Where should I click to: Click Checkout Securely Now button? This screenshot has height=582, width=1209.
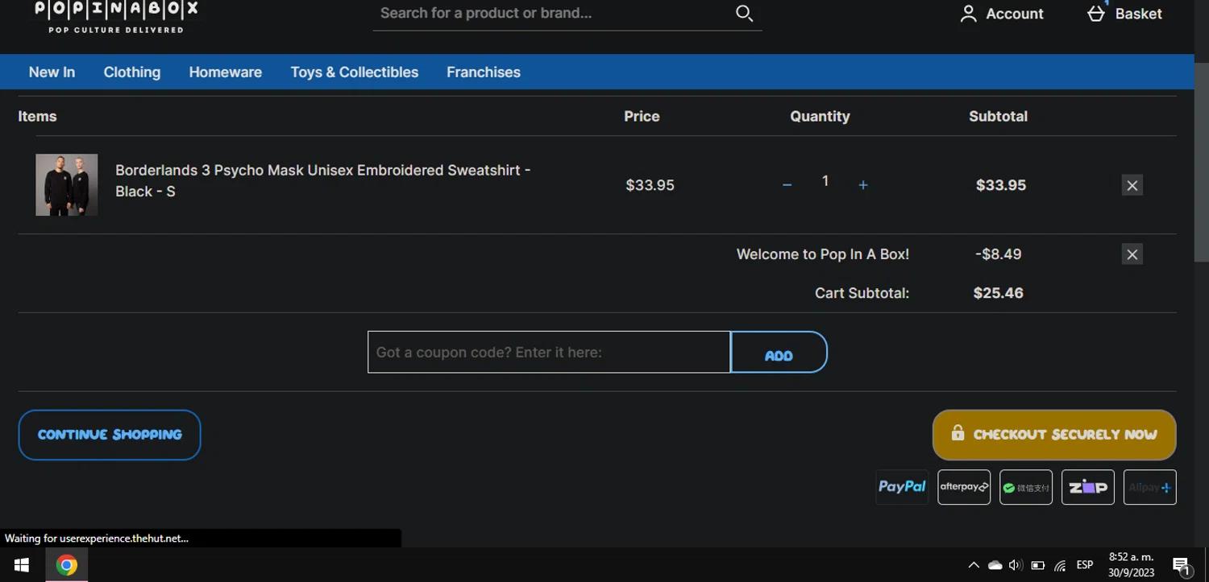coord(1054,435)
